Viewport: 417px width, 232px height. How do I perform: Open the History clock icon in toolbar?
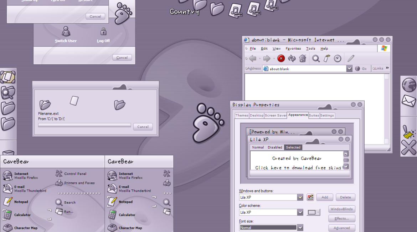point(338,59)
